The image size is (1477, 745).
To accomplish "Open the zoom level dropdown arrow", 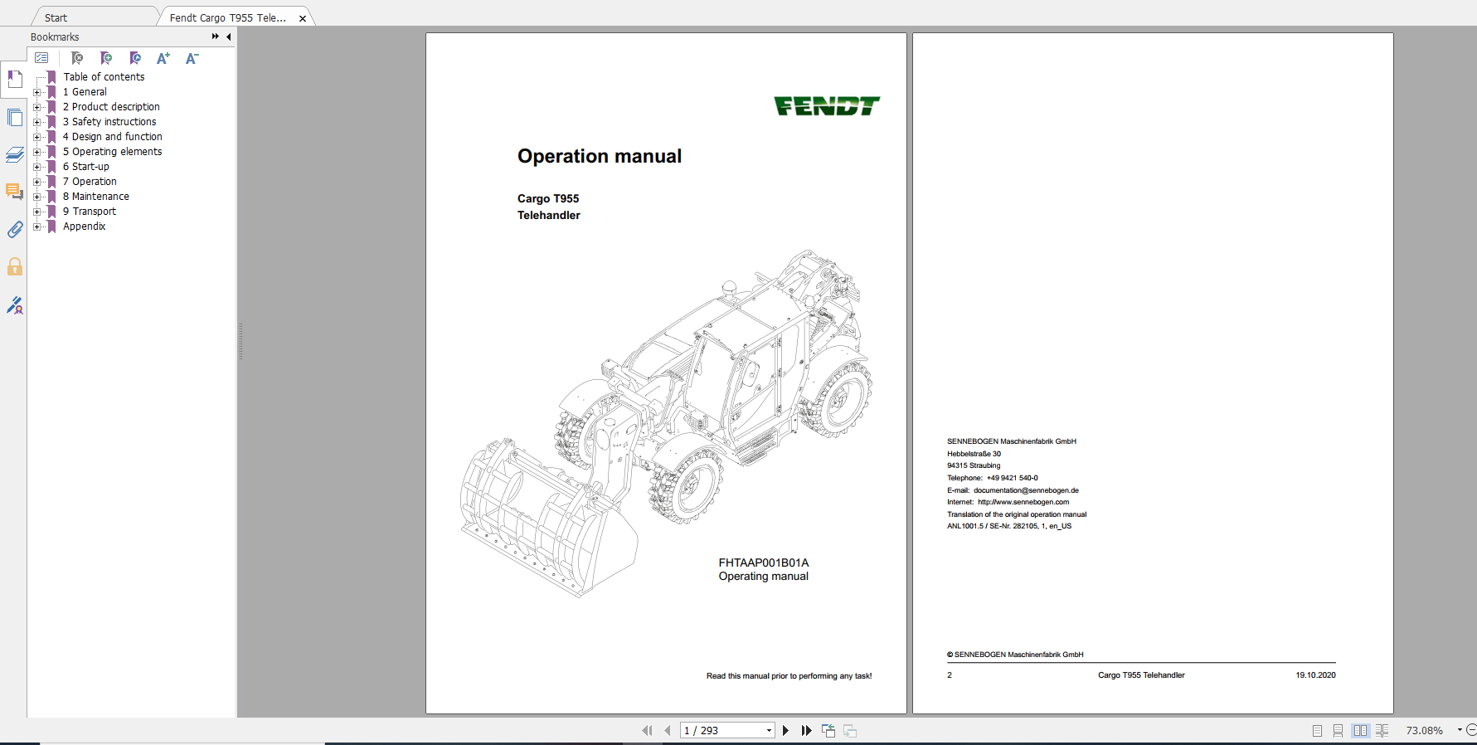I will coord(1460,730).
